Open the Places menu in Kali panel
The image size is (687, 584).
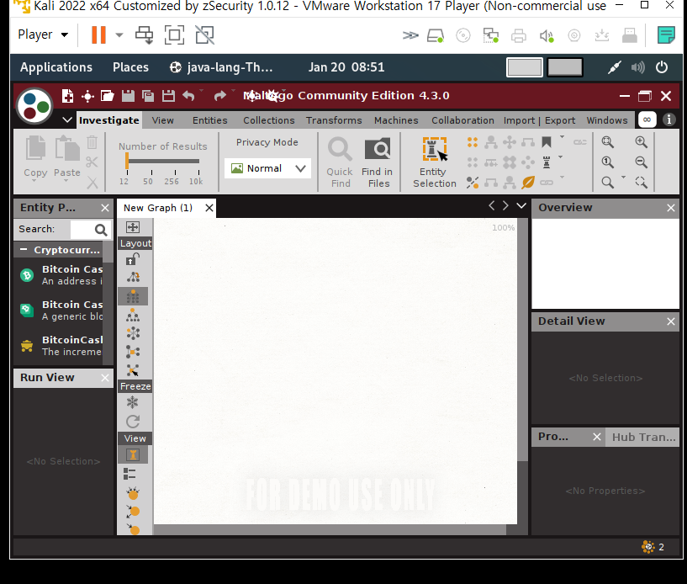(130, 67)
